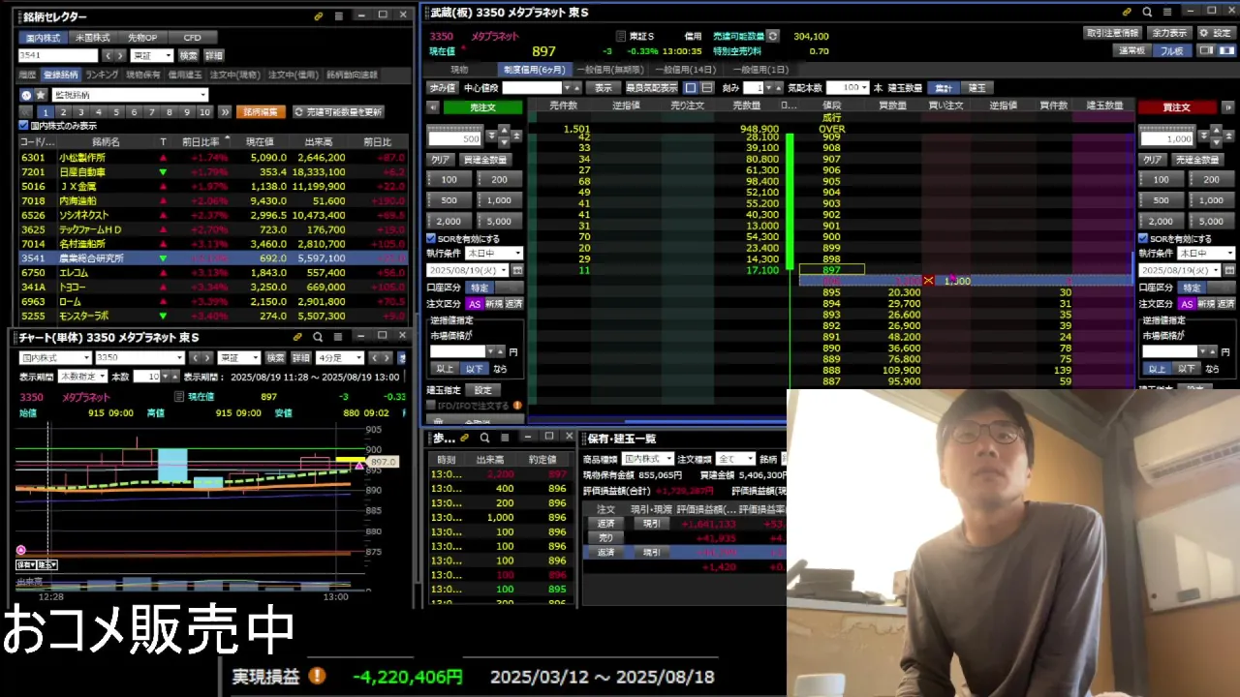The image size is (1240, 697).
Task: Open 監視銘柄 watchlist dropdown
Action: point(130,95)
